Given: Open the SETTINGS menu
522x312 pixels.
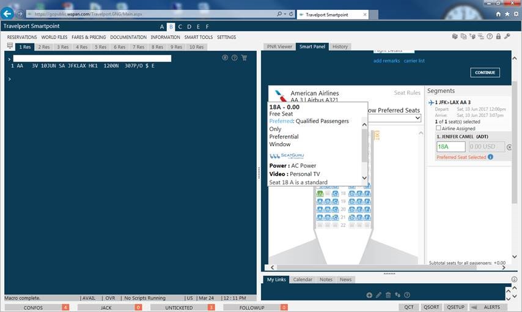Looking at the screenshot, I should [x=226, y=37].
